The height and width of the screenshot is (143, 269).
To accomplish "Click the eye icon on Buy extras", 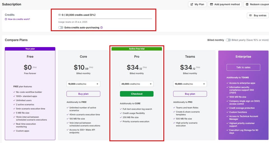I will coord(251,15).
